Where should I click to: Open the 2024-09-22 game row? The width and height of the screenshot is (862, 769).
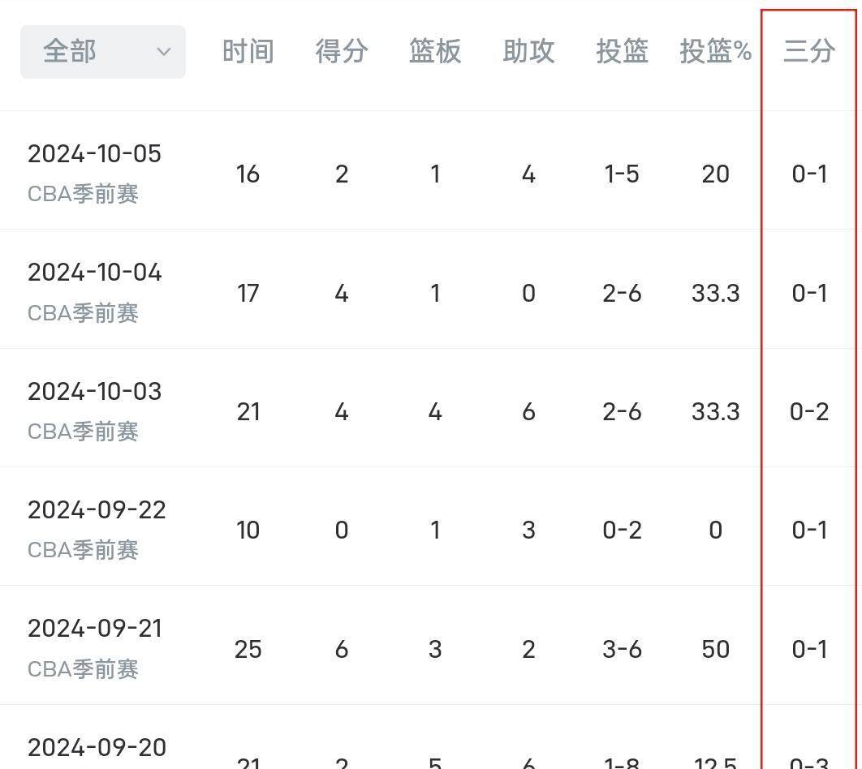point(431,526)
